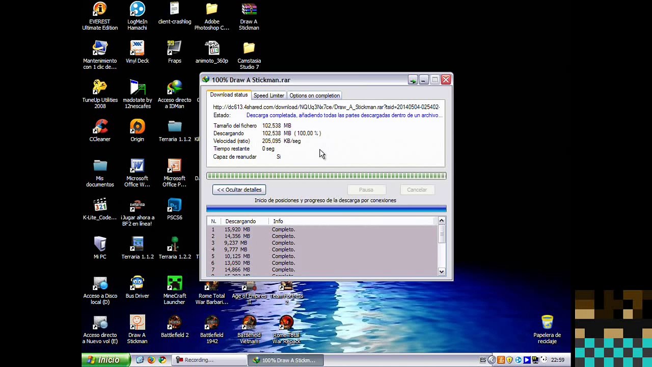Screen dimensions: 652x367
Task: Click the 100% Draw A Stickman taskbar button
Action: click(x=285, y=360)
